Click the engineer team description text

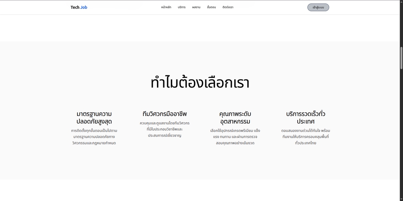pyautogui.click(x=165, y=129)
